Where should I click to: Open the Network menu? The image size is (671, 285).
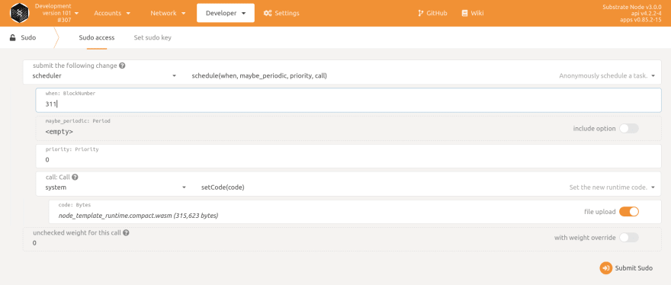[x=168, y=13]
